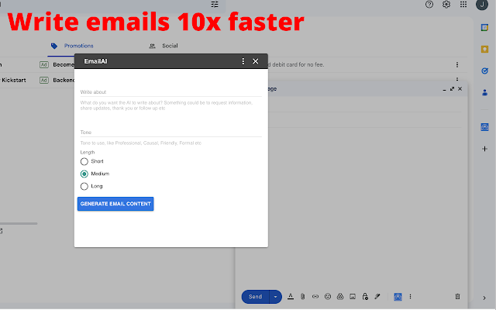Select the Medium length option
This screenshot has width=496, height=310.
tap(84, 174)
